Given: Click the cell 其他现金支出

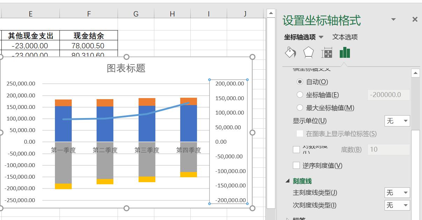Looking at the screenshot, I should click(30, 35).
